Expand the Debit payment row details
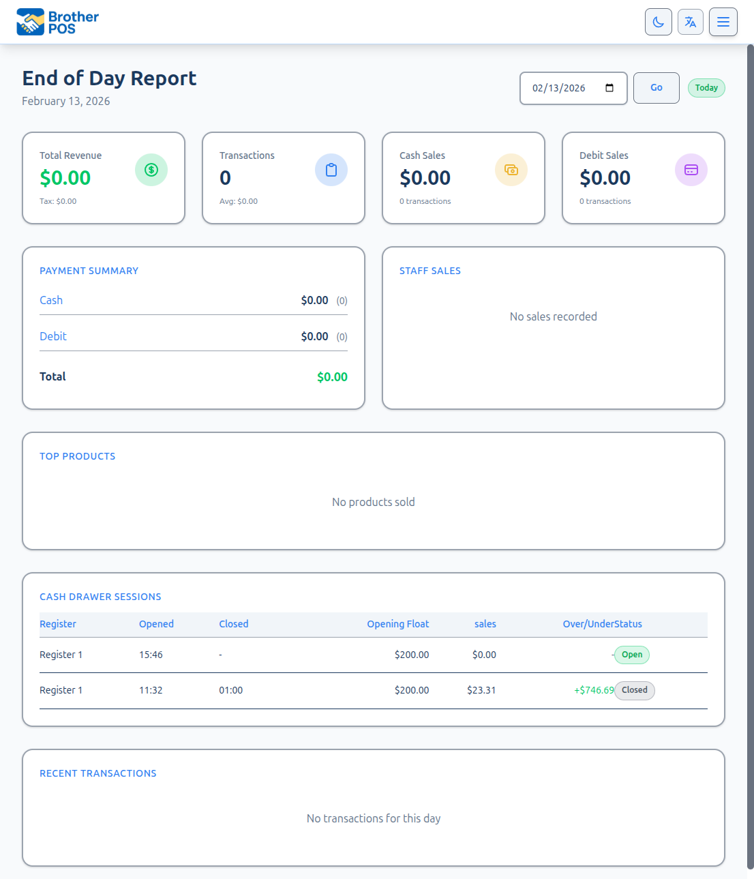754x879 pixels. (52, 336)
